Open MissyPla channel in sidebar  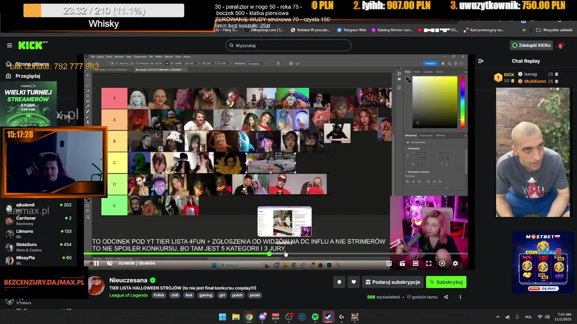click(x=38, y=260)
